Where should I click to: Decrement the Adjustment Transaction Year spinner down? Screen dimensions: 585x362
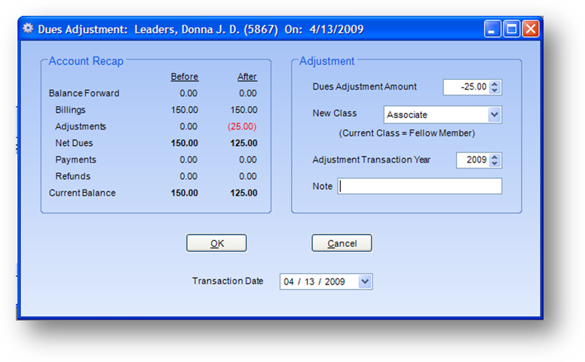point(495,163)
